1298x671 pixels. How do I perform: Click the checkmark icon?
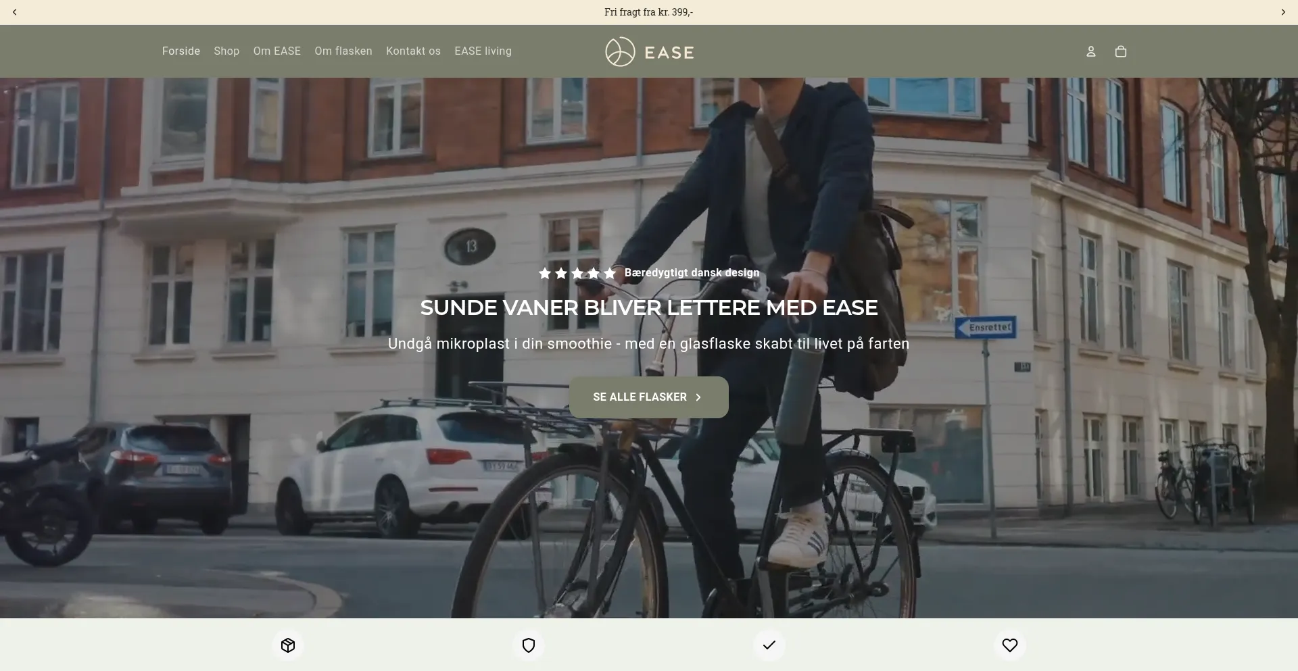click(x=769, y=645)
